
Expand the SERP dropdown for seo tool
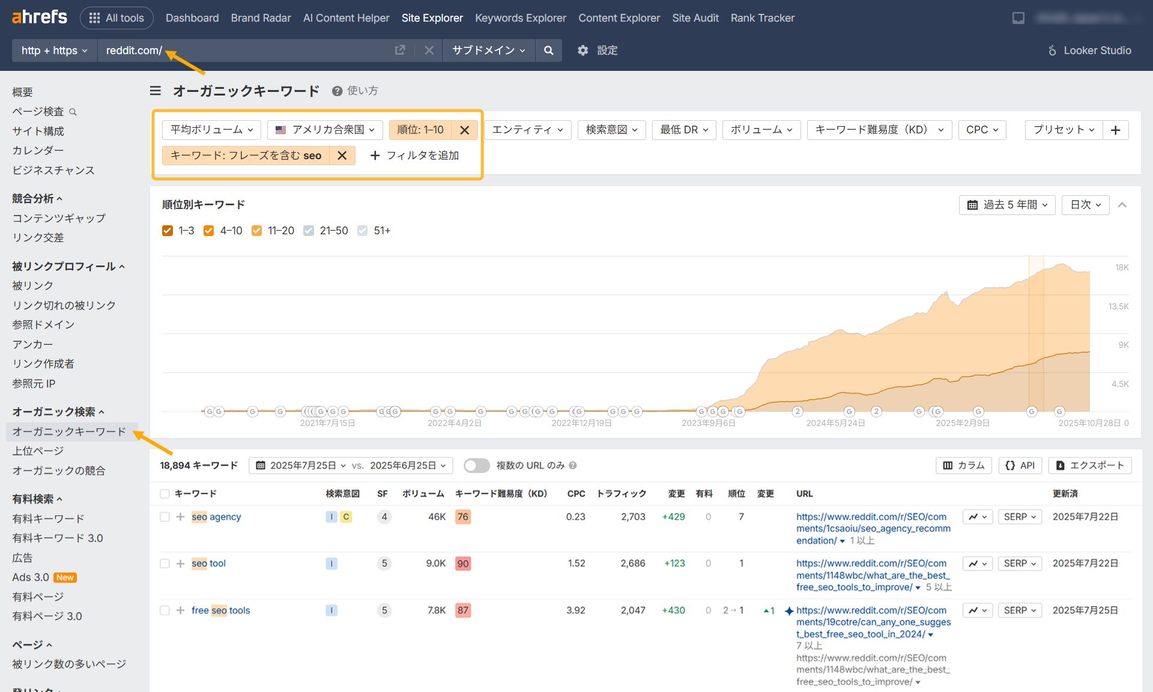pyautogui.click(x=1019, y=563)
